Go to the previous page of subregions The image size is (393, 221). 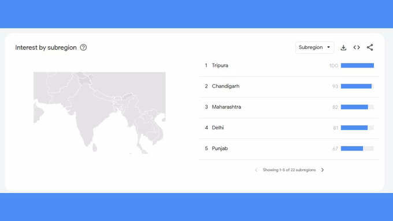coord(256,170)
